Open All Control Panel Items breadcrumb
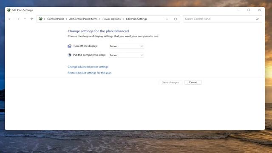Image resolution: width=272 pixels, height=153 pixels. 83,19
